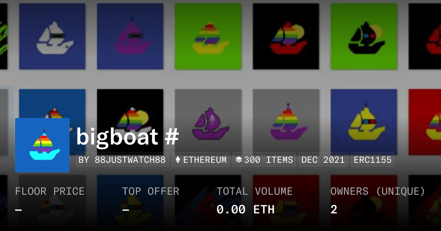
Task: Select the TOP OFFER stat
Action: 151,201
